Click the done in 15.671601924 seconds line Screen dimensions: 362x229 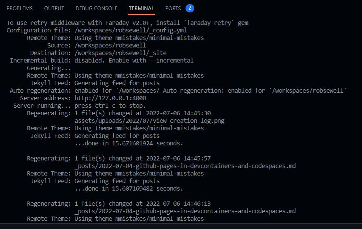[x=129, y=144]
